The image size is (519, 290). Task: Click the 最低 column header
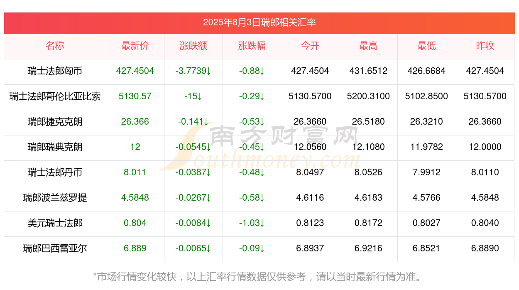[426, 46]
